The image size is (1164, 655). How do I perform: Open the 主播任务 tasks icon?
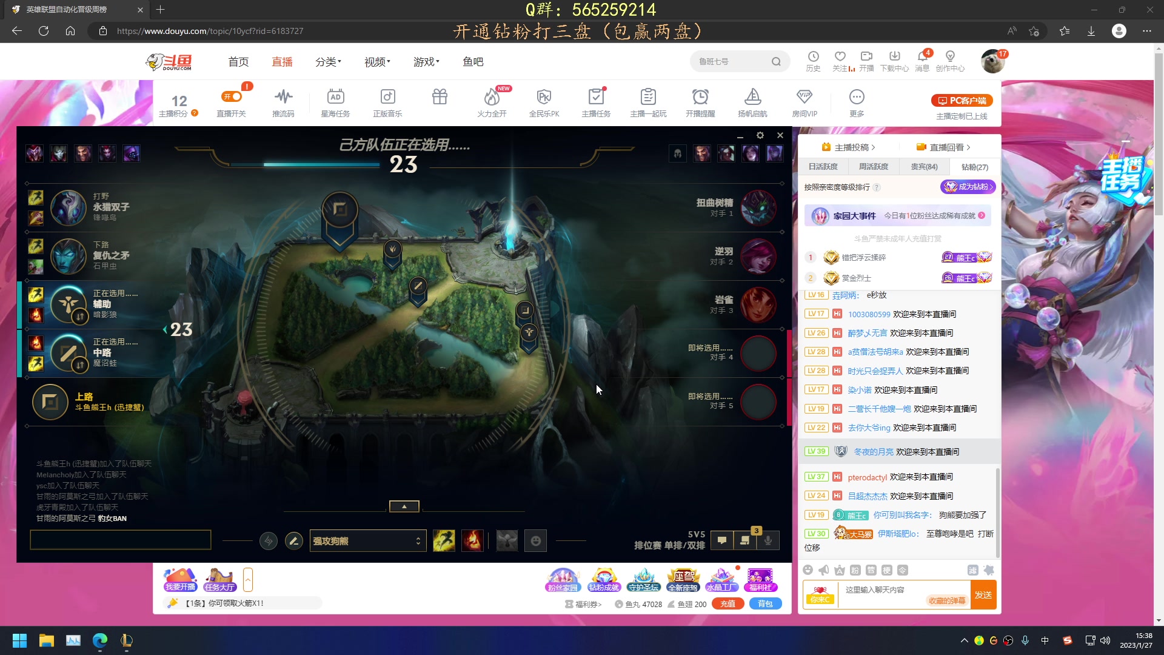(596, 97)
